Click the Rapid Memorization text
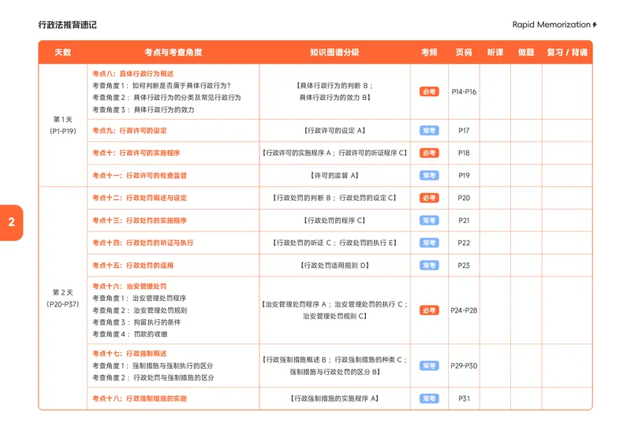This screenshot has height=446, width=631. [x=551, y=25]
